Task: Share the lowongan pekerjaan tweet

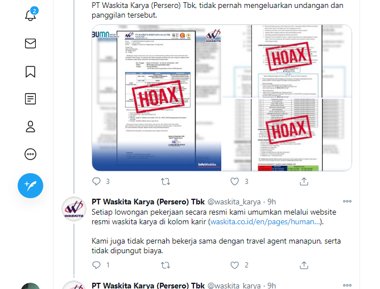Action: pos(304,265)
